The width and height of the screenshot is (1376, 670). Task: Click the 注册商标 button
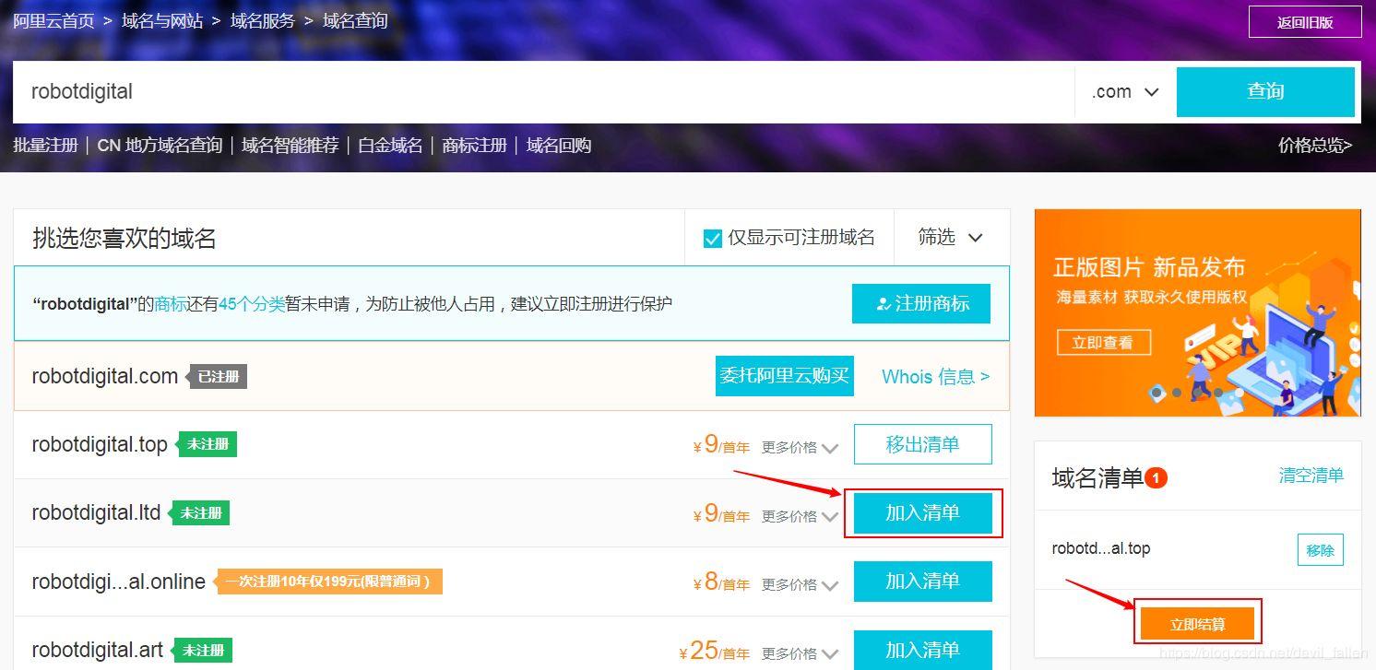click(921, 303)
